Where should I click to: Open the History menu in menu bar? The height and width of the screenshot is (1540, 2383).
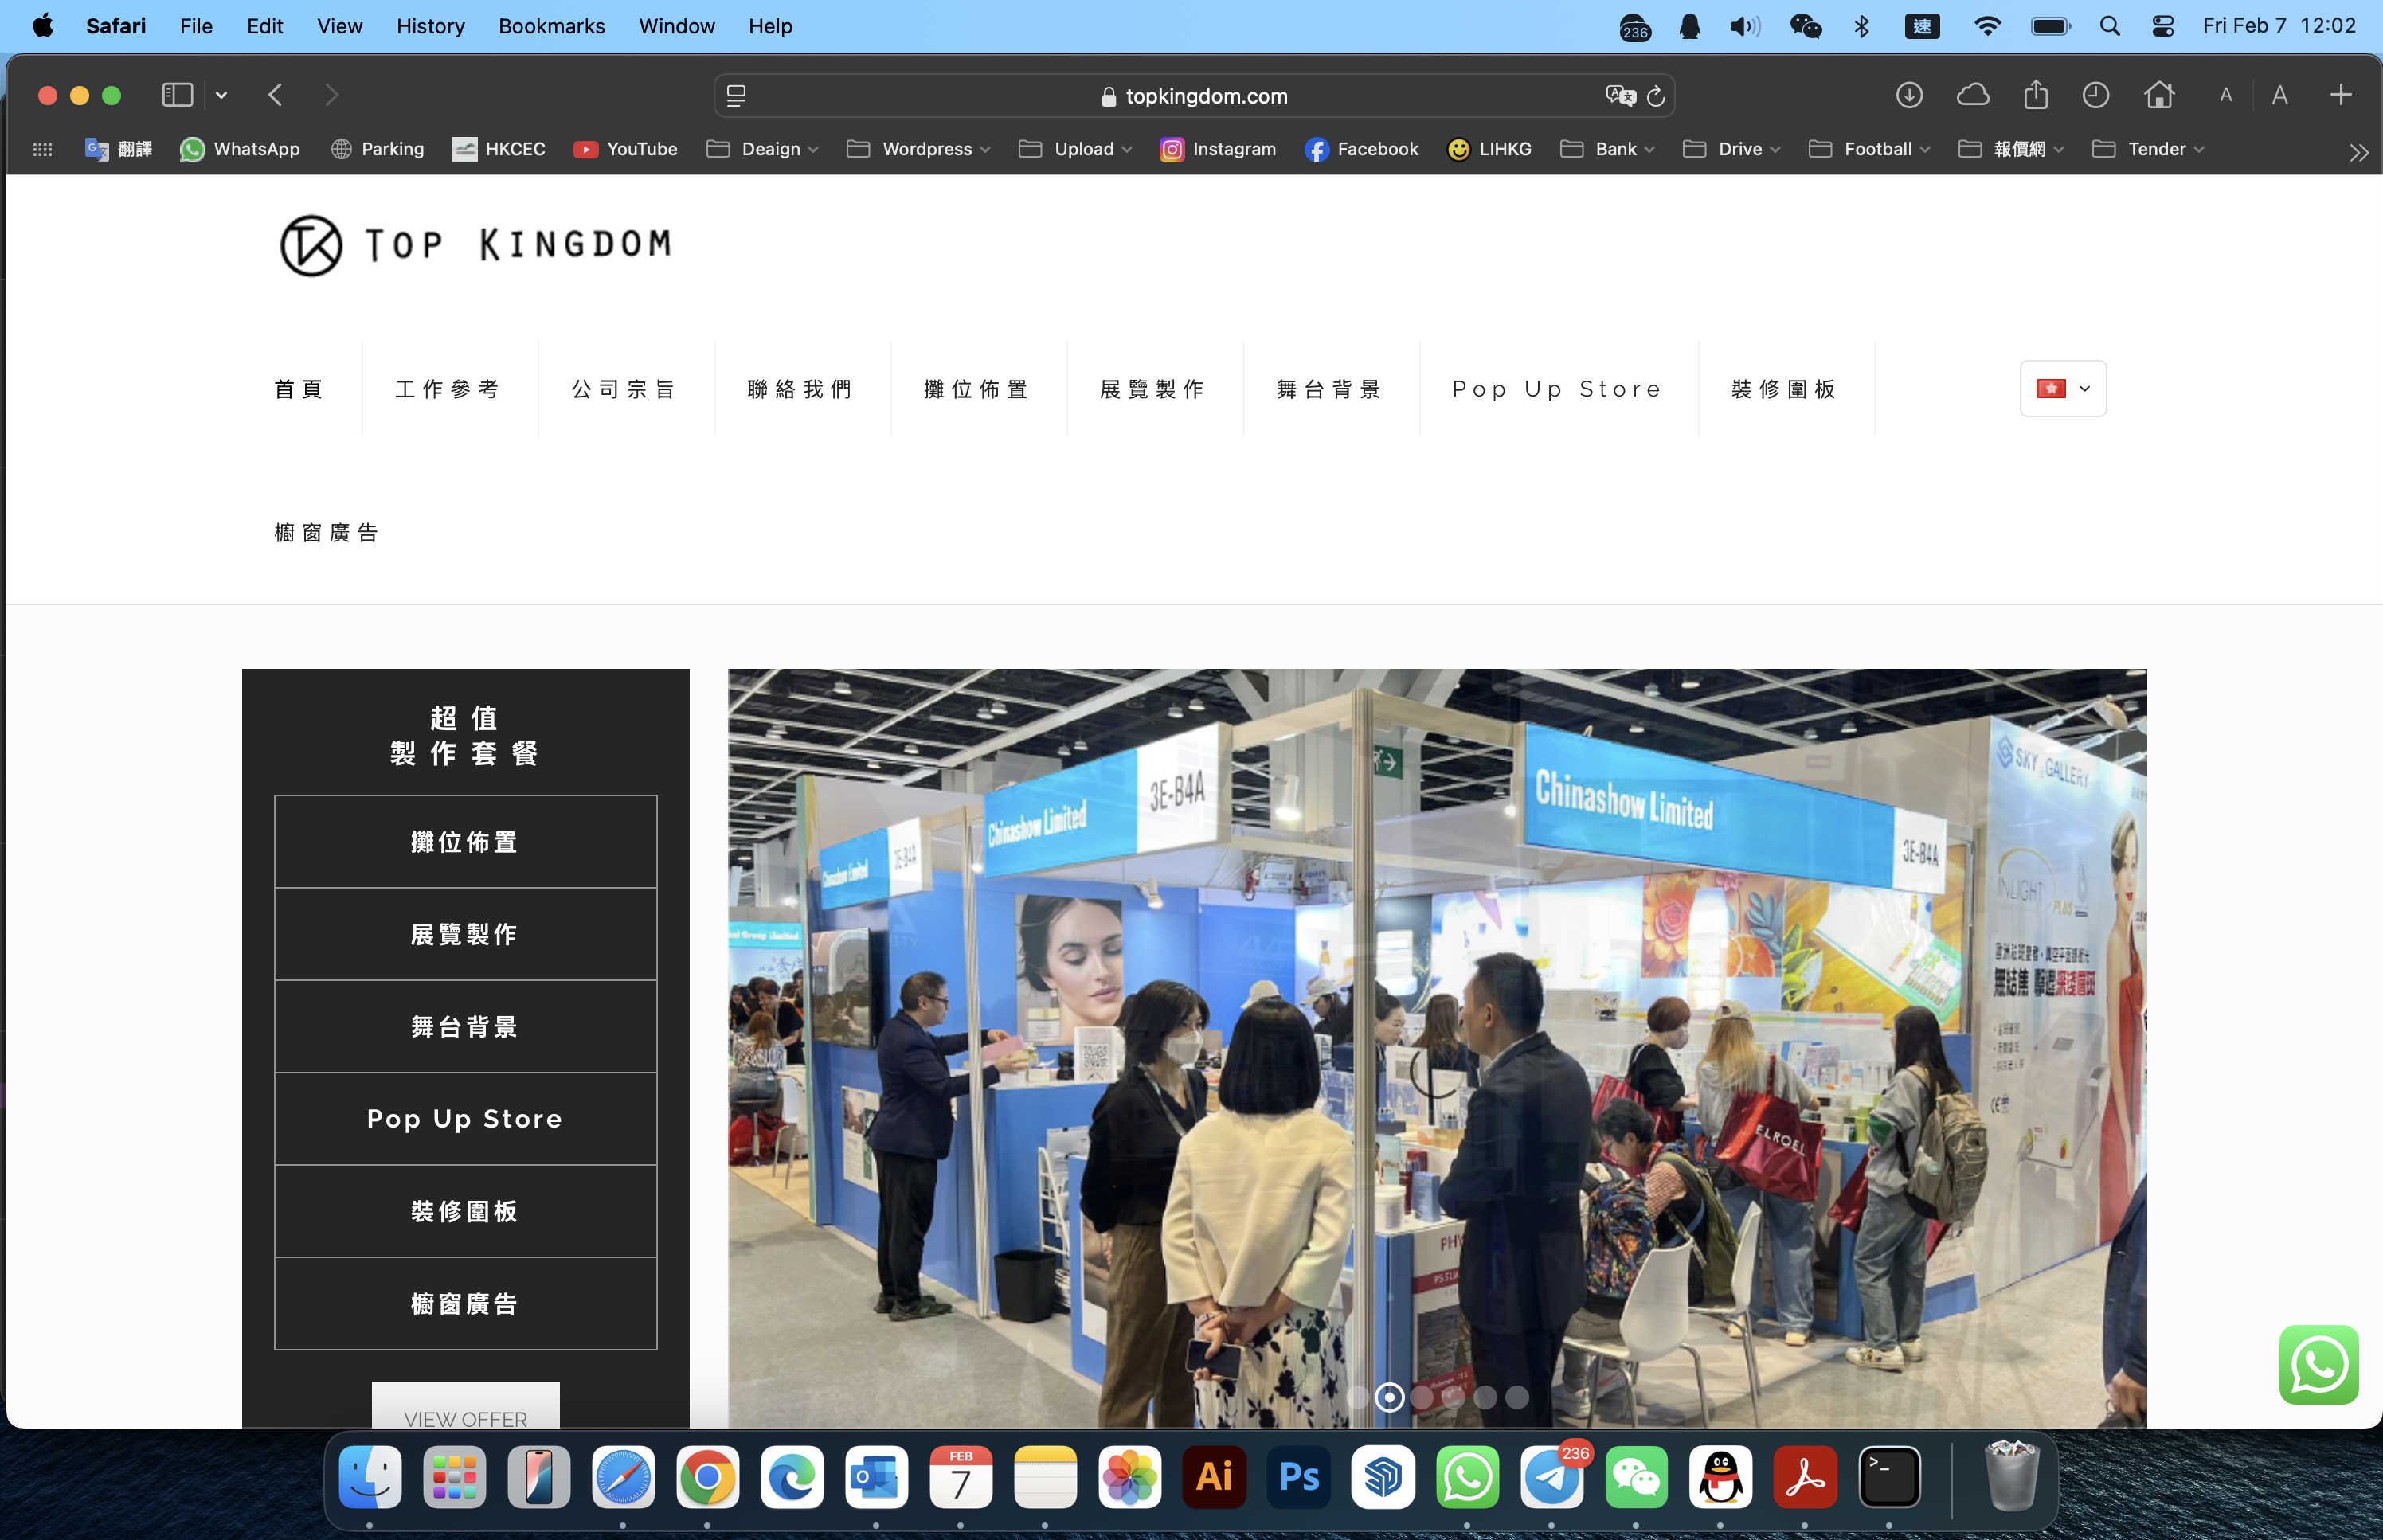click(430, 26)
